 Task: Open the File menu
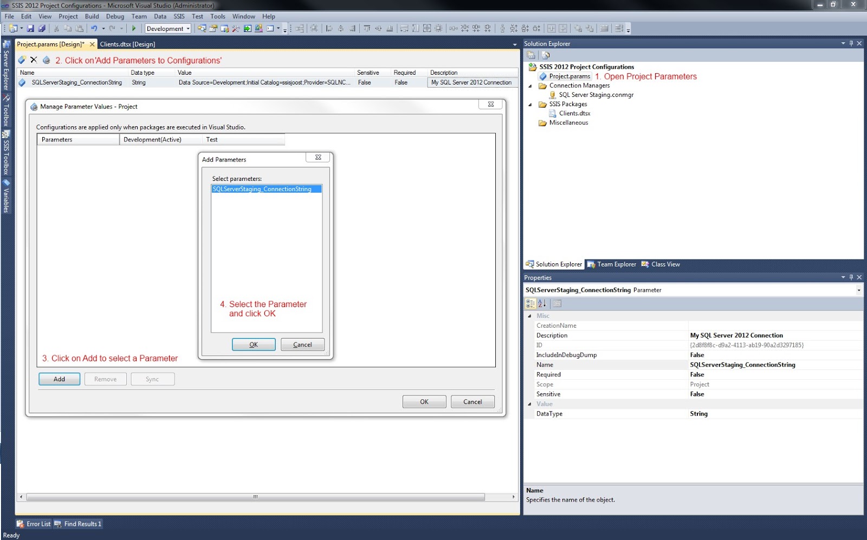[9, 16]
